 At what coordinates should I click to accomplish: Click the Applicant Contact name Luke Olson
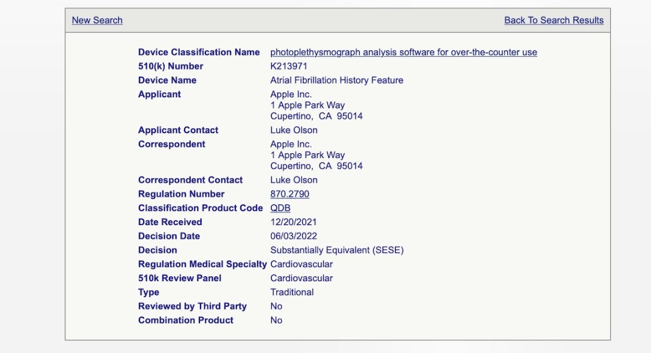pos(294,130)
